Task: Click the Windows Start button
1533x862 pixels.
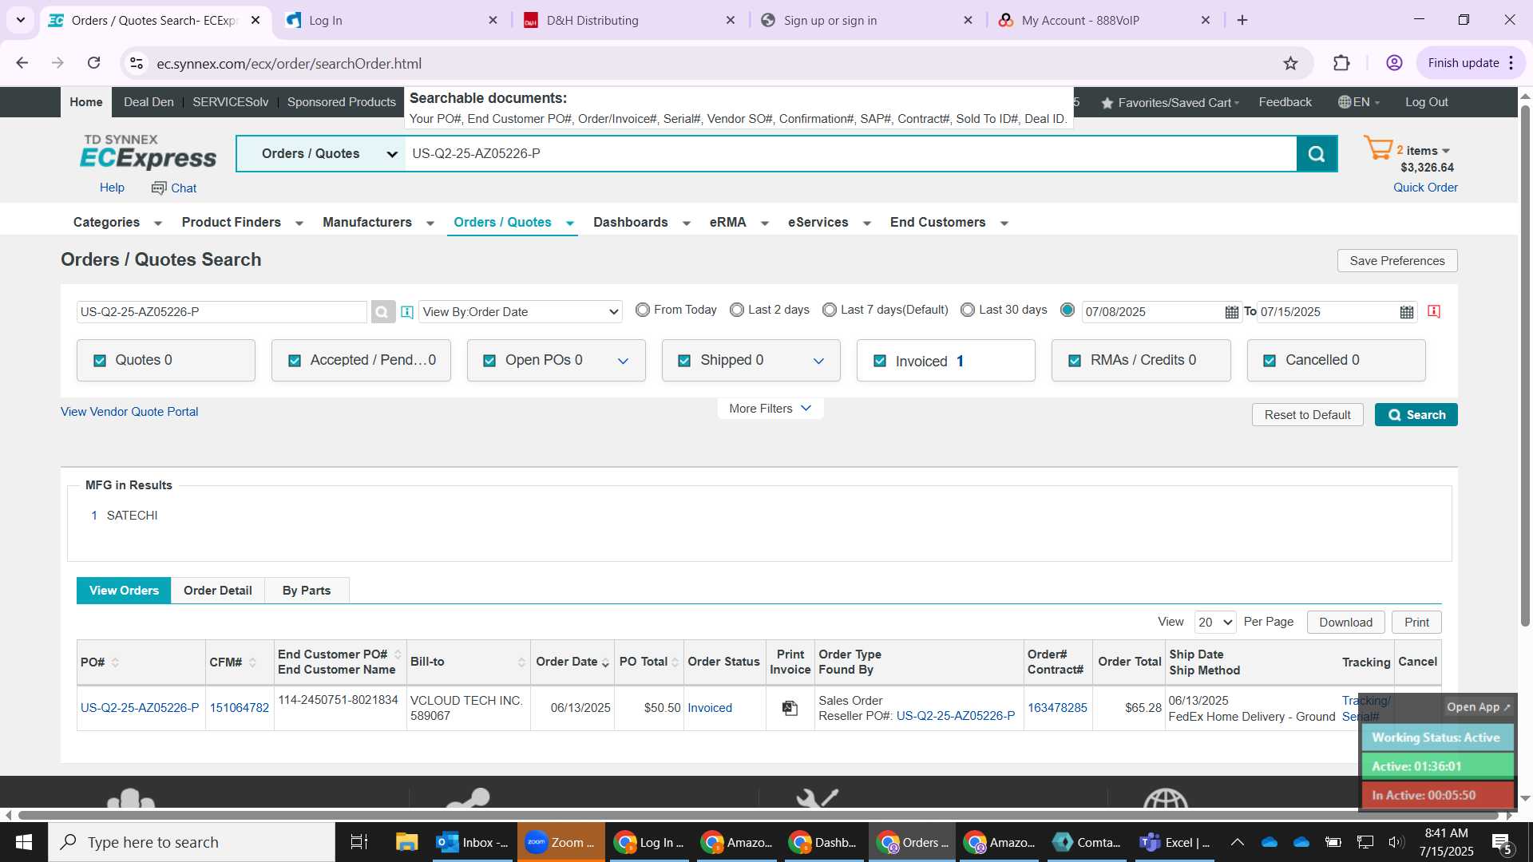Action: pyautogui.click(x=24, y=842)
